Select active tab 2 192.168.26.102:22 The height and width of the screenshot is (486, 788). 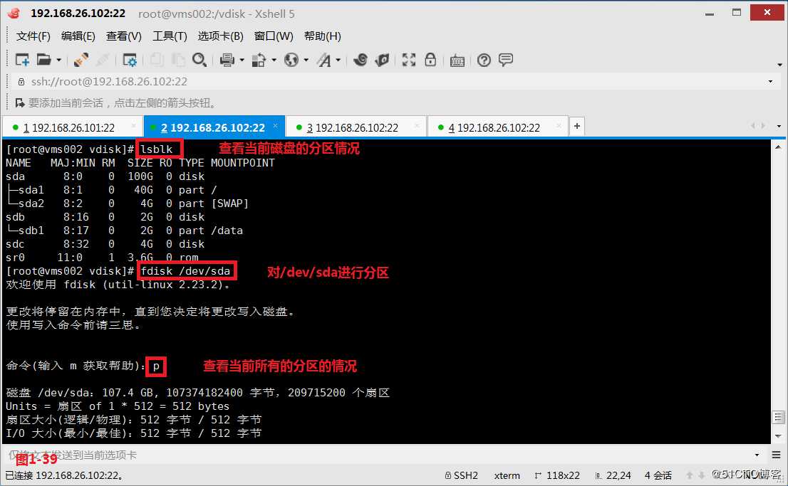[213, 127]
